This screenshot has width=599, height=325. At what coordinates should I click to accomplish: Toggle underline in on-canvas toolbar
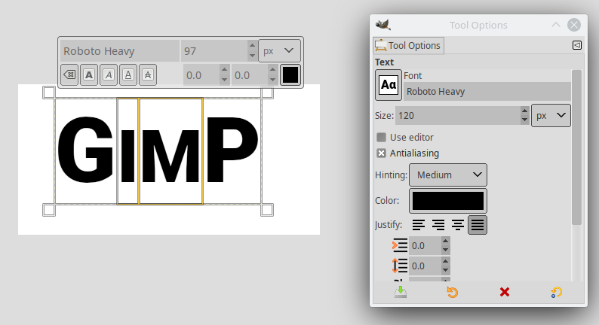point(128,74)
